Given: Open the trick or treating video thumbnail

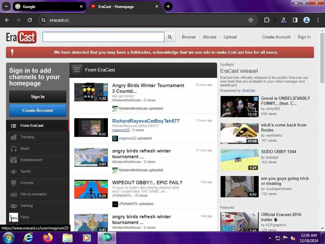Looking at the screenshot, I should click(239, 187).
